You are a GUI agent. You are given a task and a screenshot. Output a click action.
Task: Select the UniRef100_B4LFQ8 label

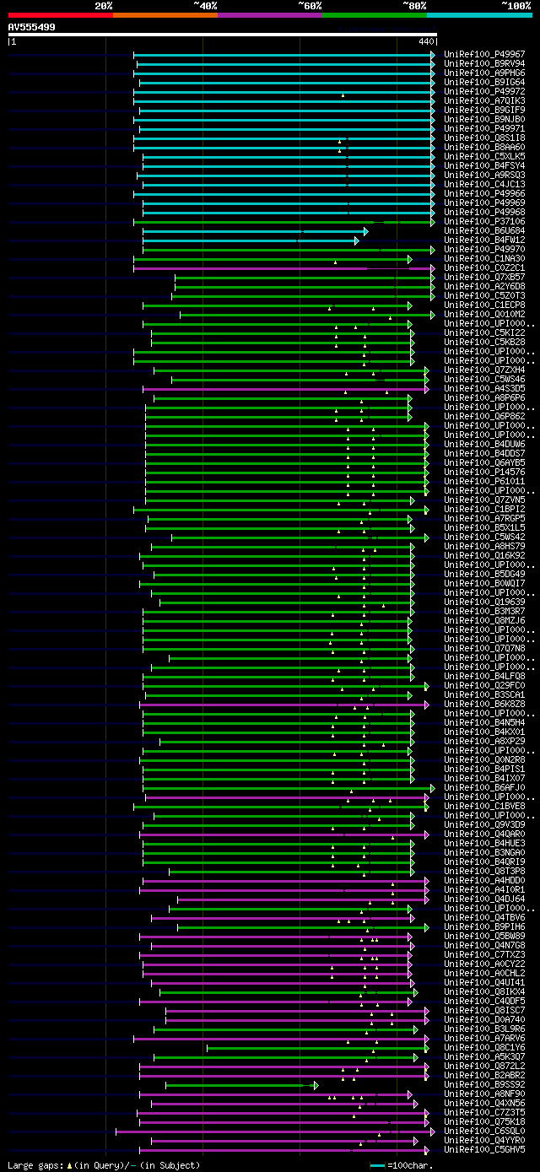tap(484, 676)
